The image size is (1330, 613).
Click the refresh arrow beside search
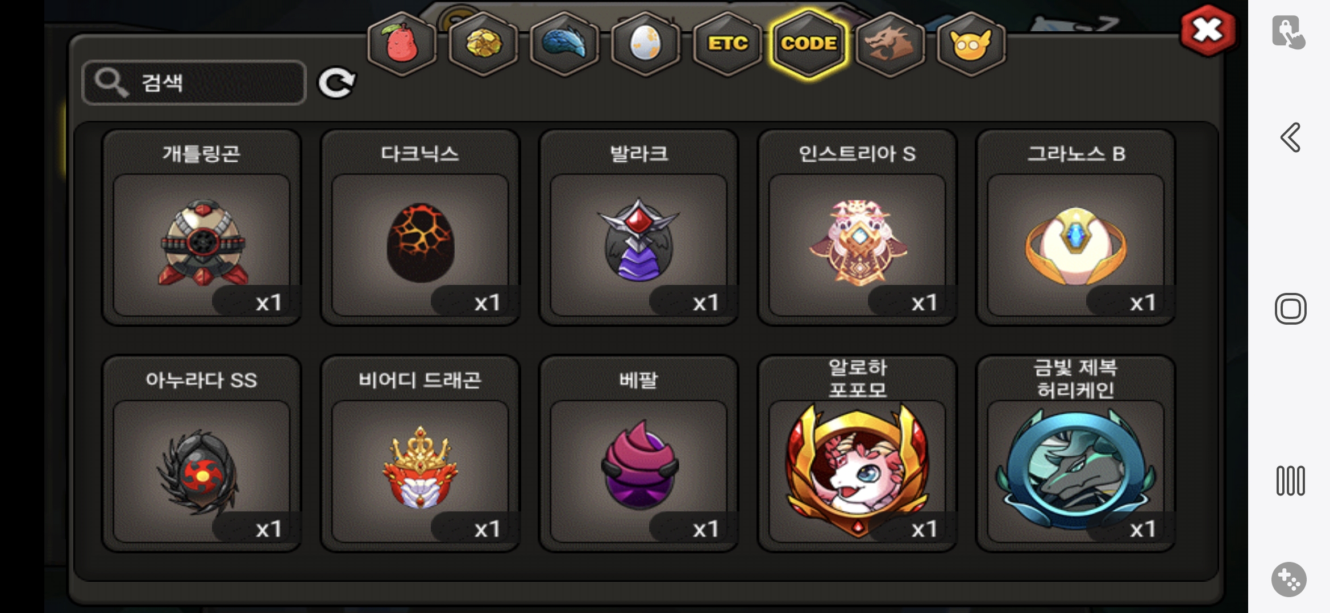pos(336,83)
